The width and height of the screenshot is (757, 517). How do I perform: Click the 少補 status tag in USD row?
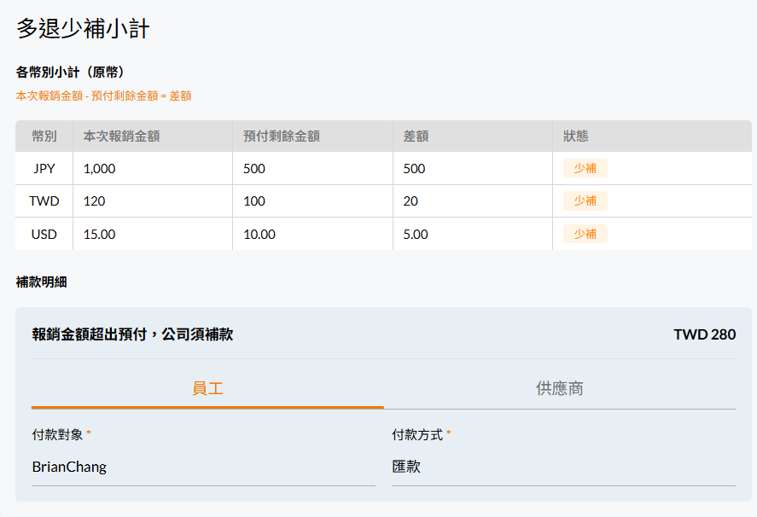[x=585, y=234]
